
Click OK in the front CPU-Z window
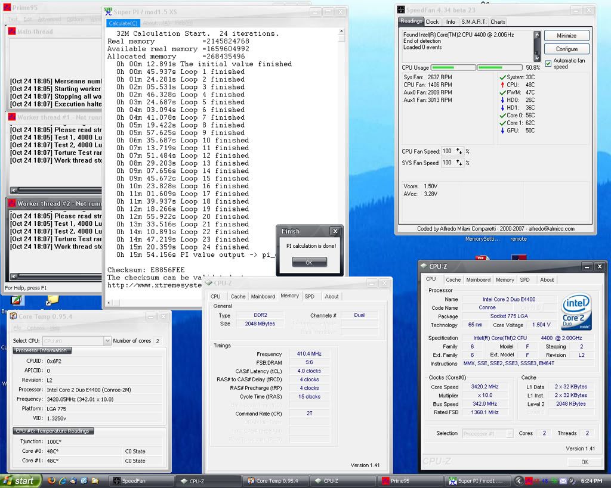point(585,462)
